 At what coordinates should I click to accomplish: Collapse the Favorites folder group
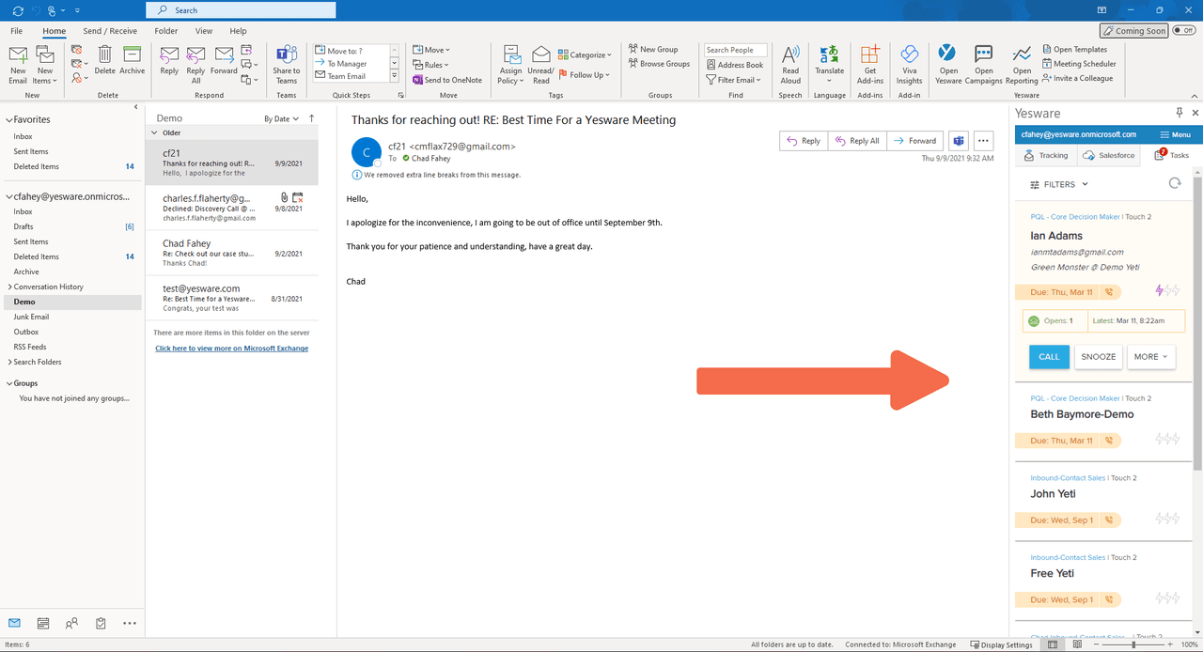click(x=8, y=120)
